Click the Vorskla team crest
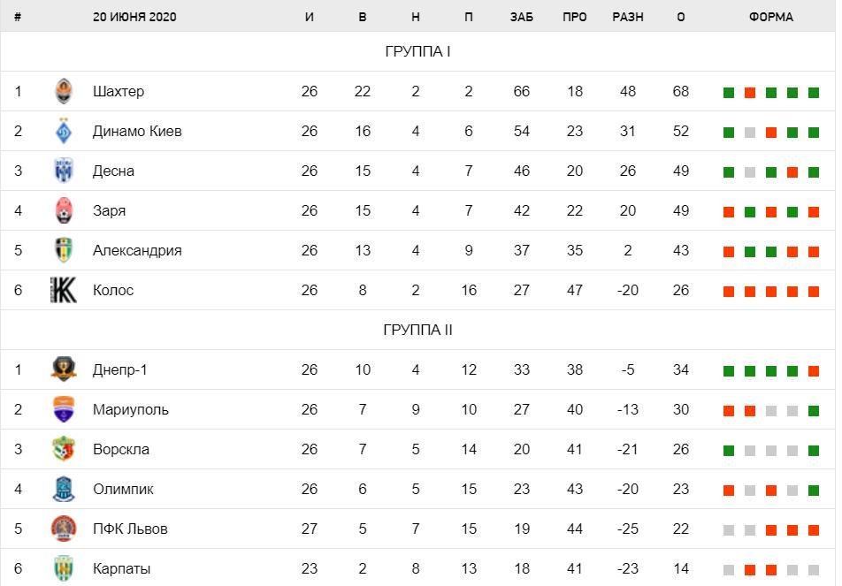Screen dimensions: 842x586 coord(64,449)
